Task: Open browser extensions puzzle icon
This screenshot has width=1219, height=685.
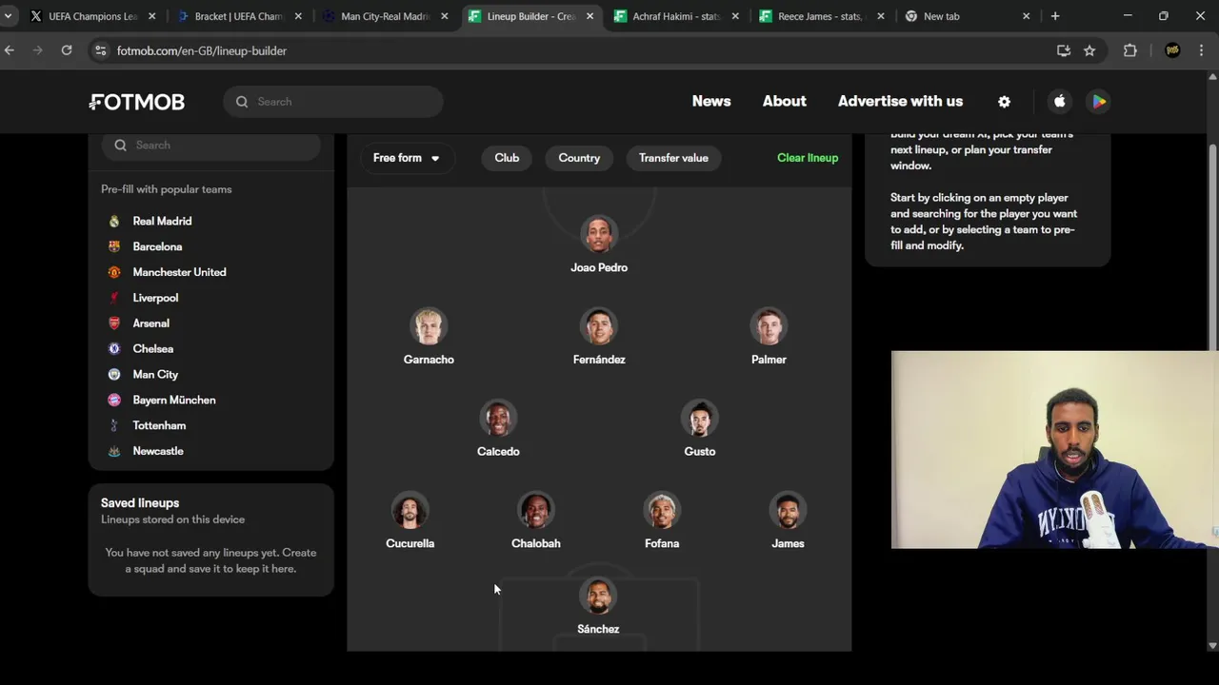Action: 1130,50
